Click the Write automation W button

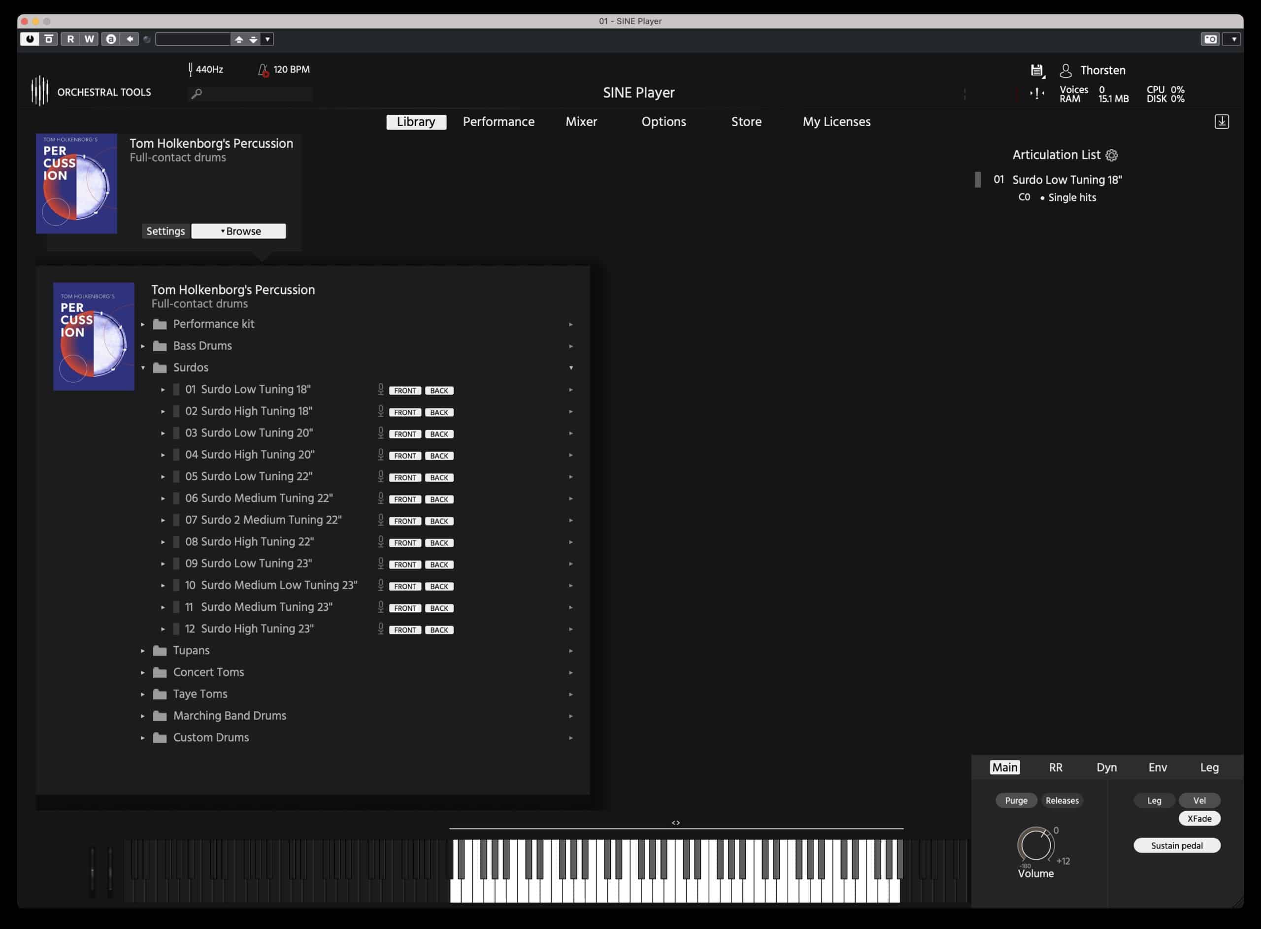pyautogui.click(x=89, y=39)
